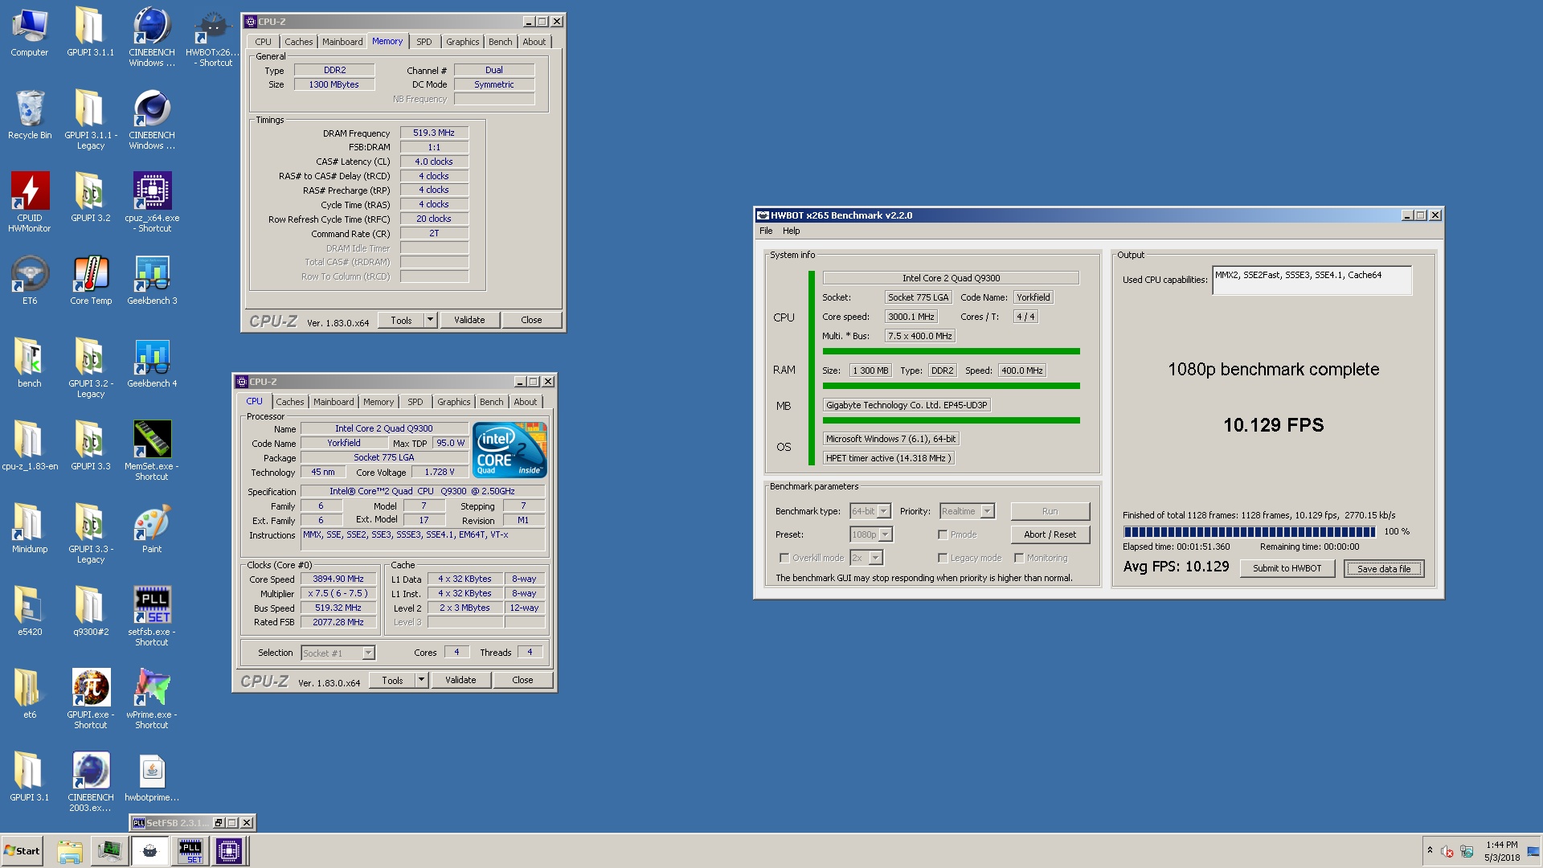Toggle the Legacy mode checkbox
The width and height of the screenshot is (1543, 868).
(x=943, y=558)
